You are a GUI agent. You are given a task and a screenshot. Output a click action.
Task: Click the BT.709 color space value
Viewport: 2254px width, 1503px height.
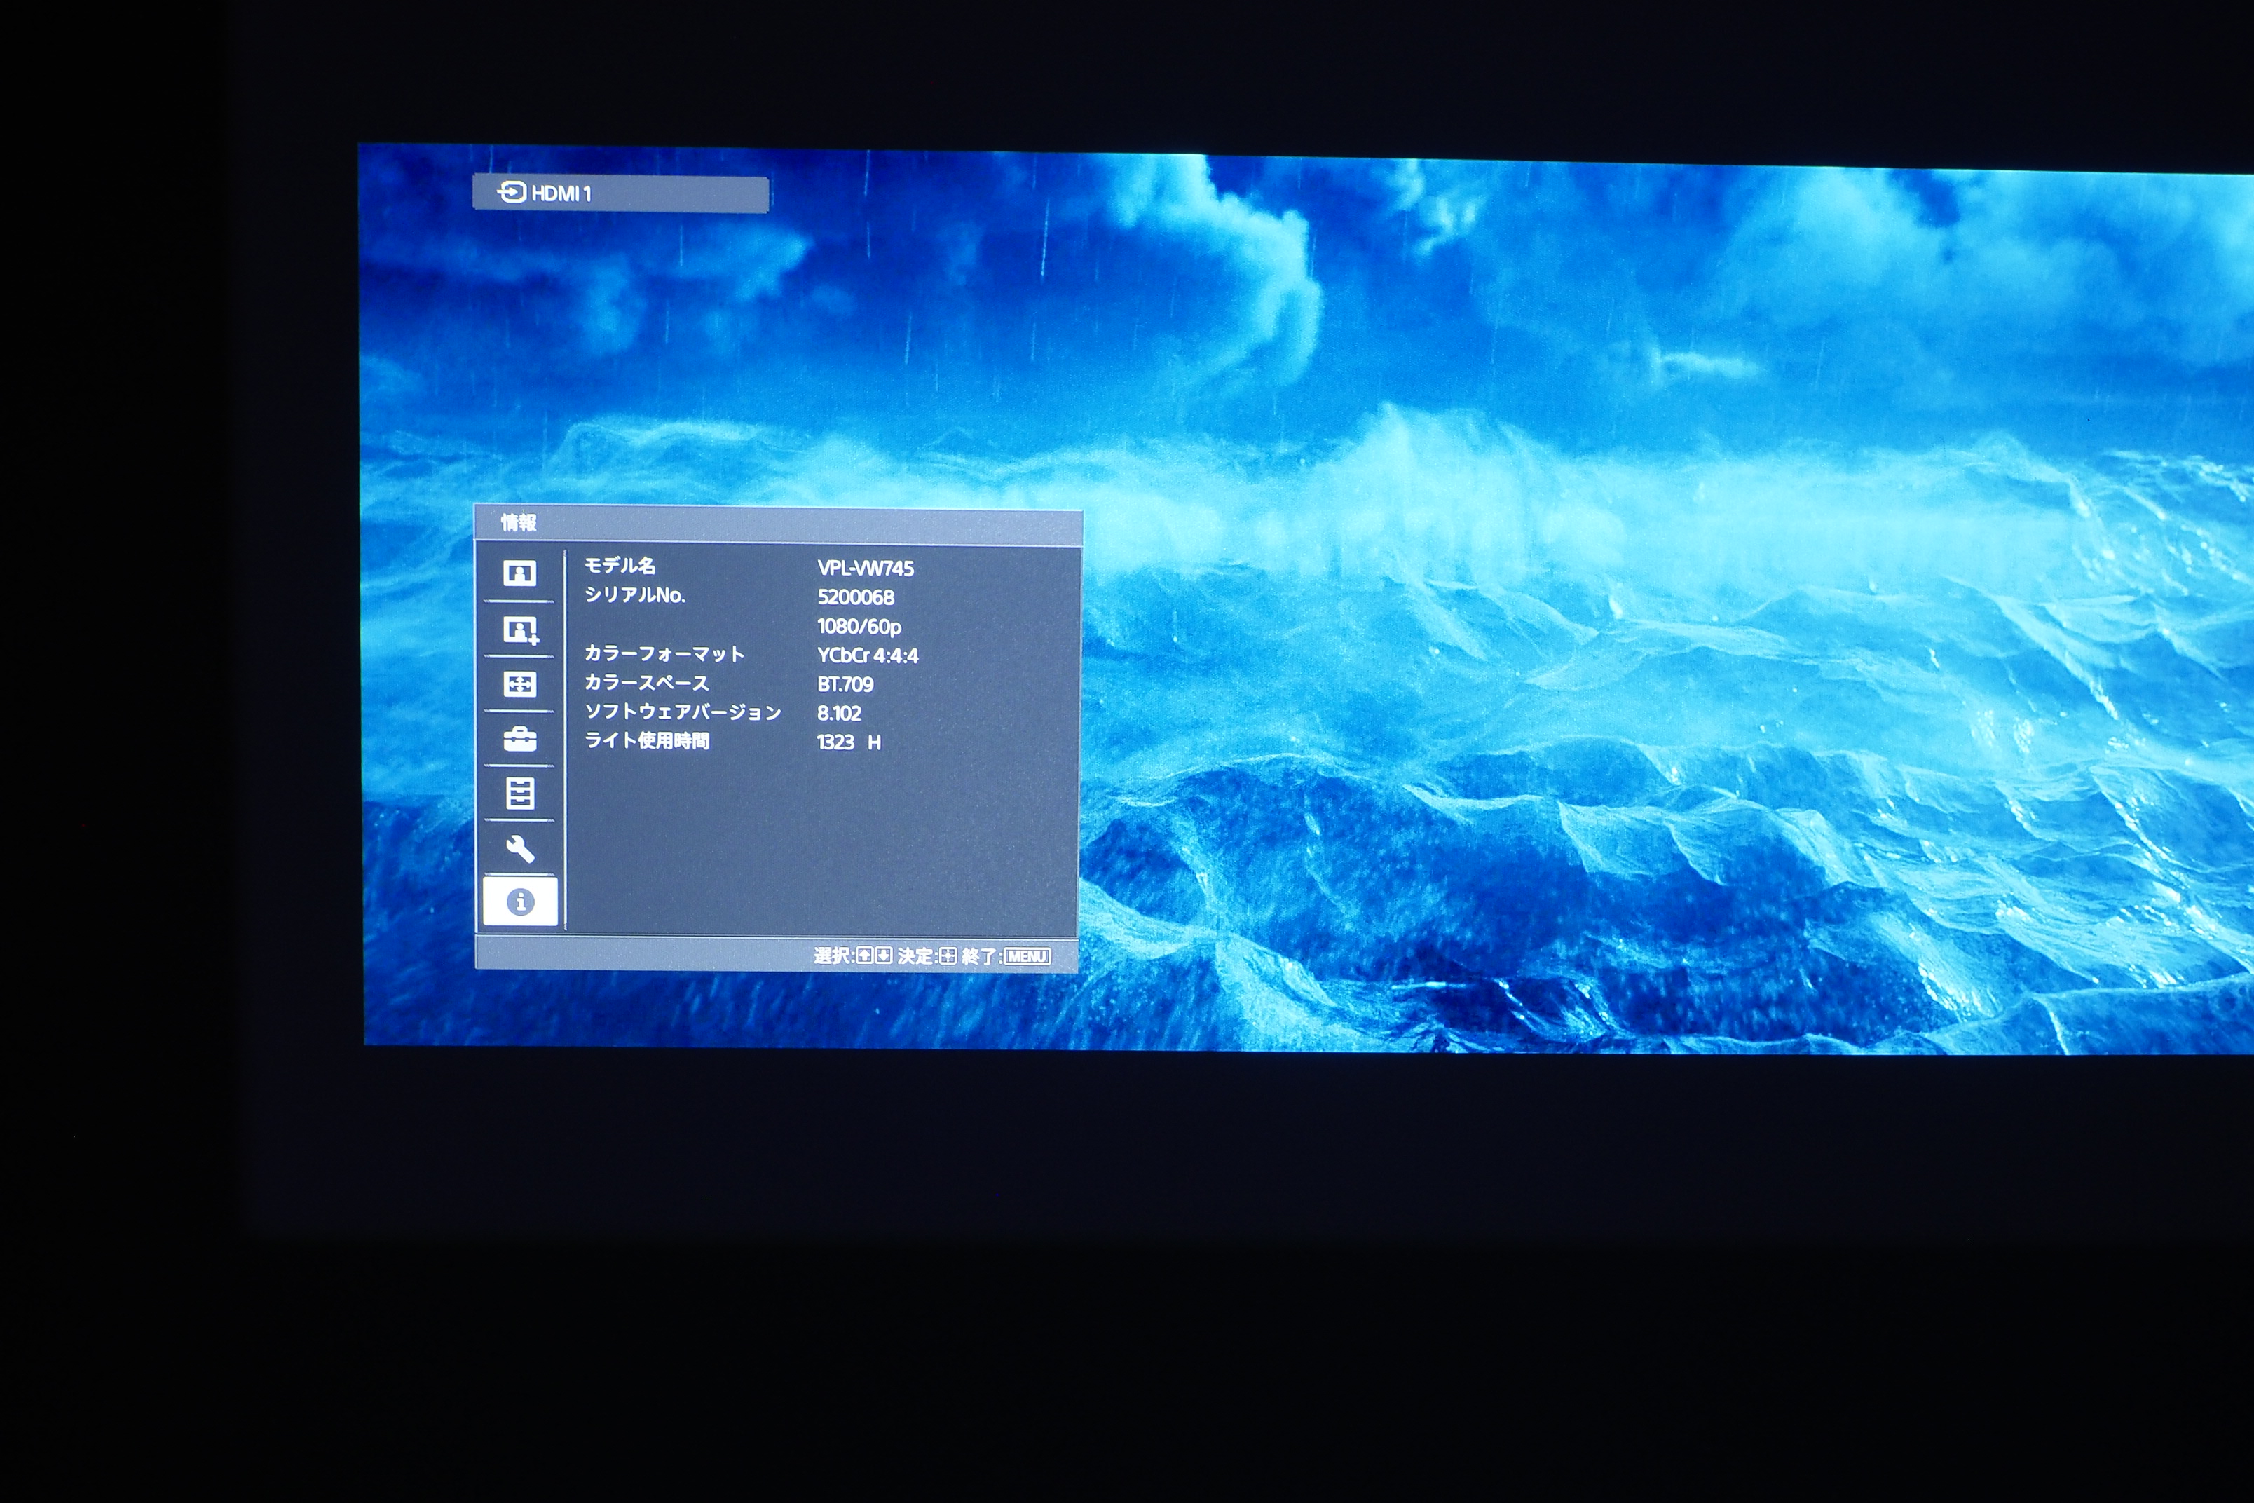click(845, 684)
